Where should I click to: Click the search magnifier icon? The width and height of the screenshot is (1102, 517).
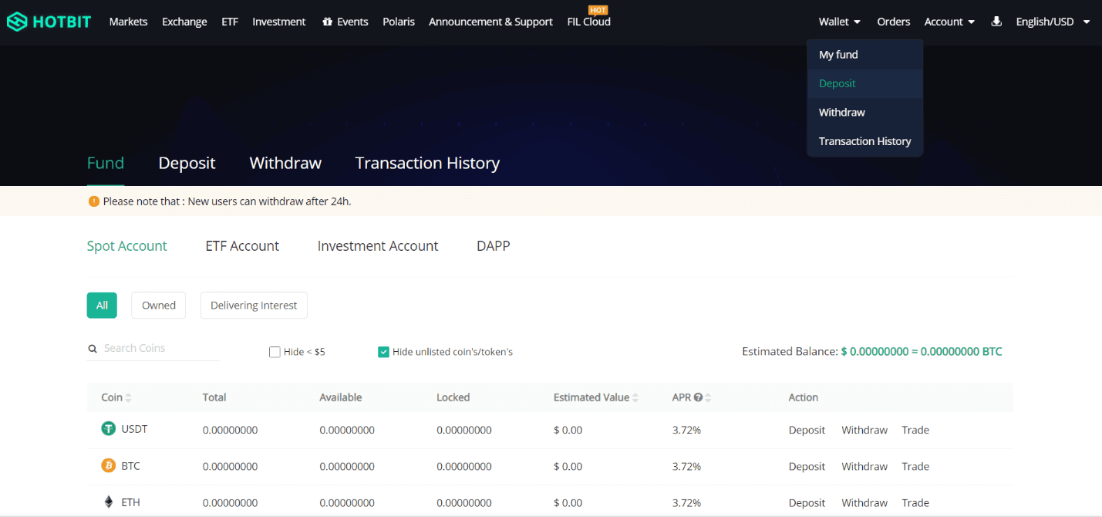tap(93, 349)
